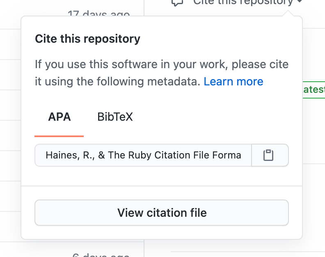Click the 17 days ago timestamp
Viewport: 325px width, 257px height.
pos(98,14)
